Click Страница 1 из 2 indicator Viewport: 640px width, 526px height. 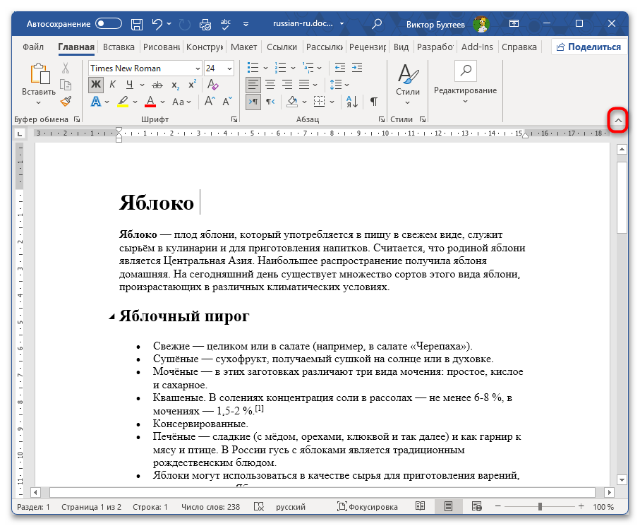pyautogui.click(x=92, y=507)
